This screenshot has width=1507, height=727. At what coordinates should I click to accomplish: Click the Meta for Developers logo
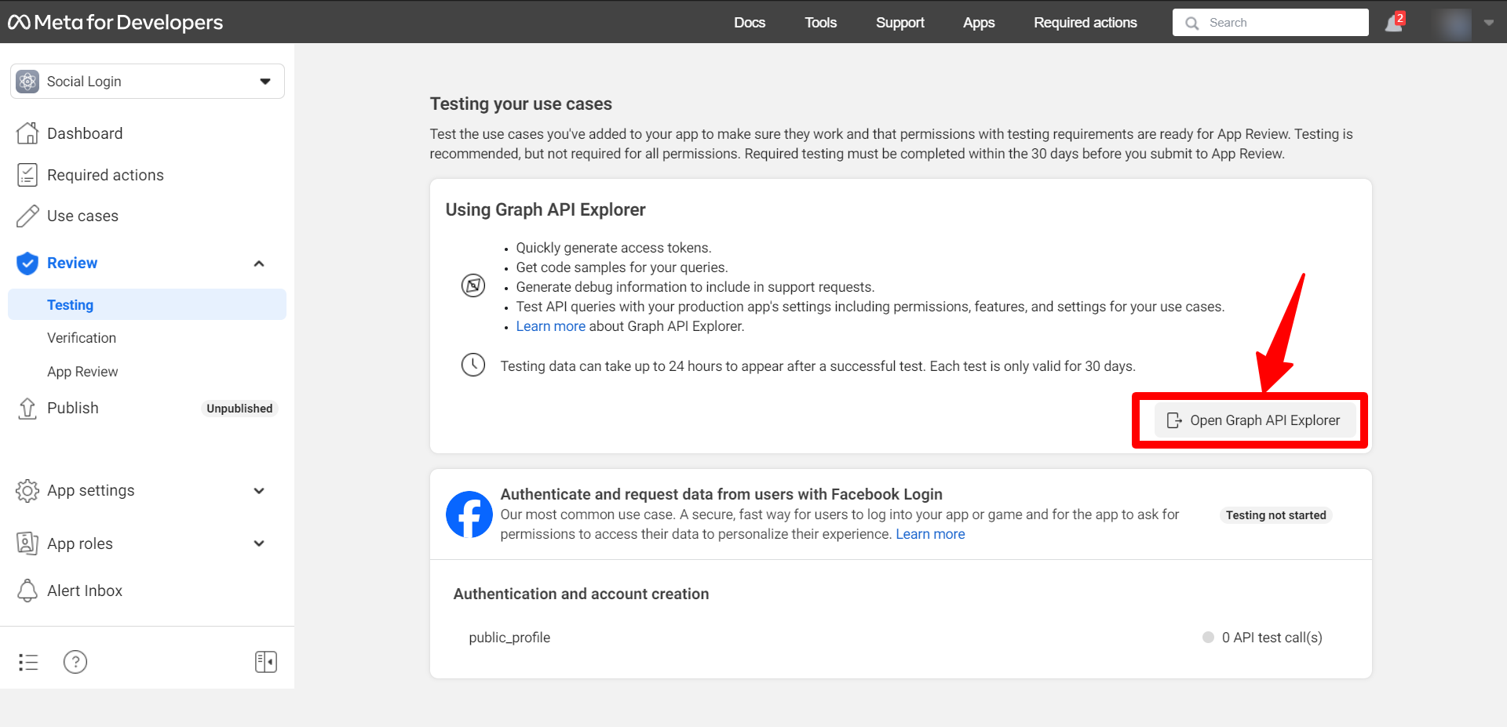coord(115,22)
